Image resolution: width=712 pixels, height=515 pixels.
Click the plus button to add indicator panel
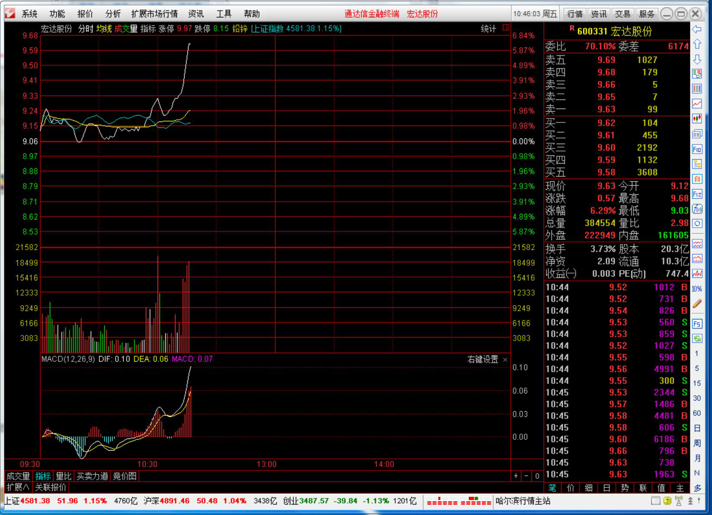516,476
